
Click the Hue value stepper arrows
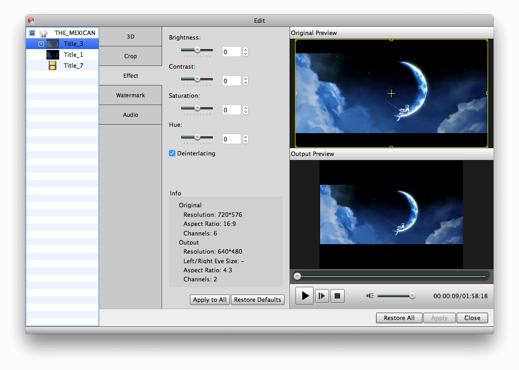(245, 139)
